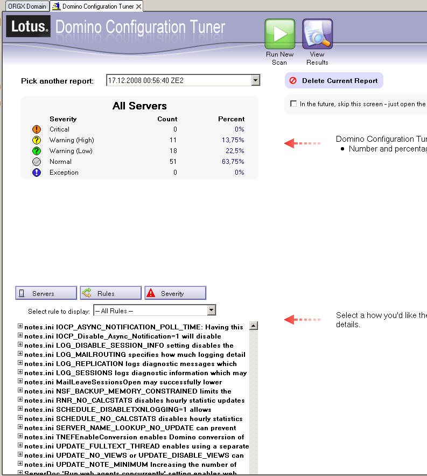Expand the RNR_NO_CALCSTATS rule
The image size is (427, 476).
pyautogui.click(x=20, y=399)
